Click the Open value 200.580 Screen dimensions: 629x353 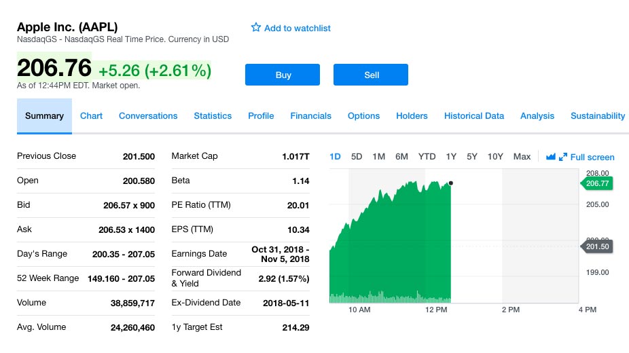[x=139, y=181]
